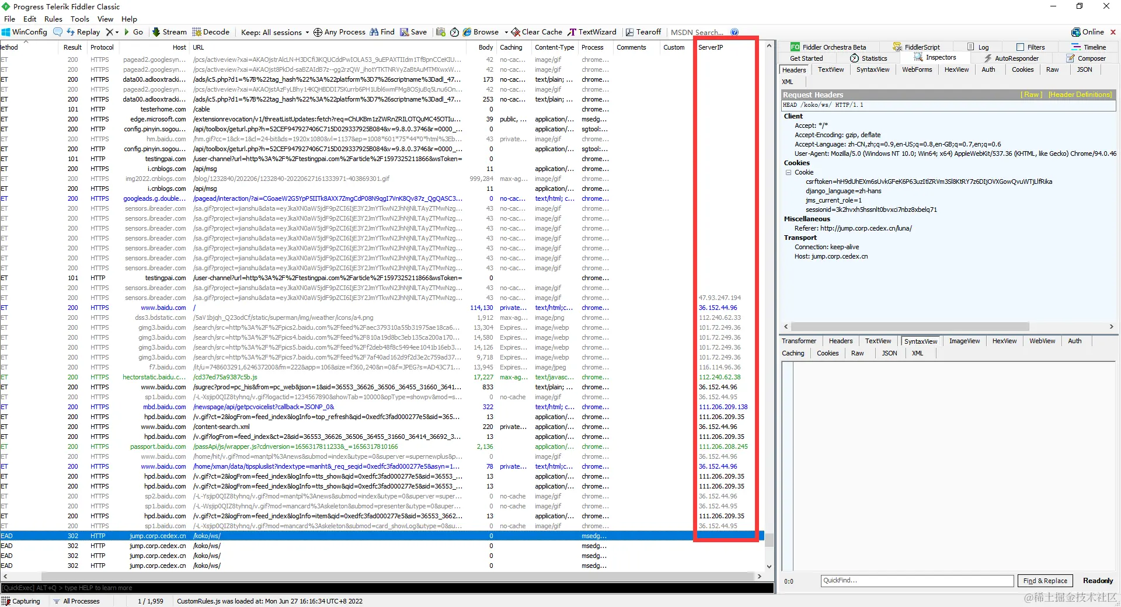Open Find sessions binoculars tool

pyautogui.click(x=382, y=32)
